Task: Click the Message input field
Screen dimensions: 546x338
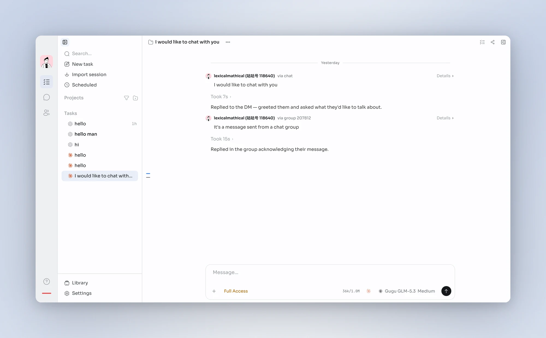Action: pyautogui.click(x=330, y=273)
